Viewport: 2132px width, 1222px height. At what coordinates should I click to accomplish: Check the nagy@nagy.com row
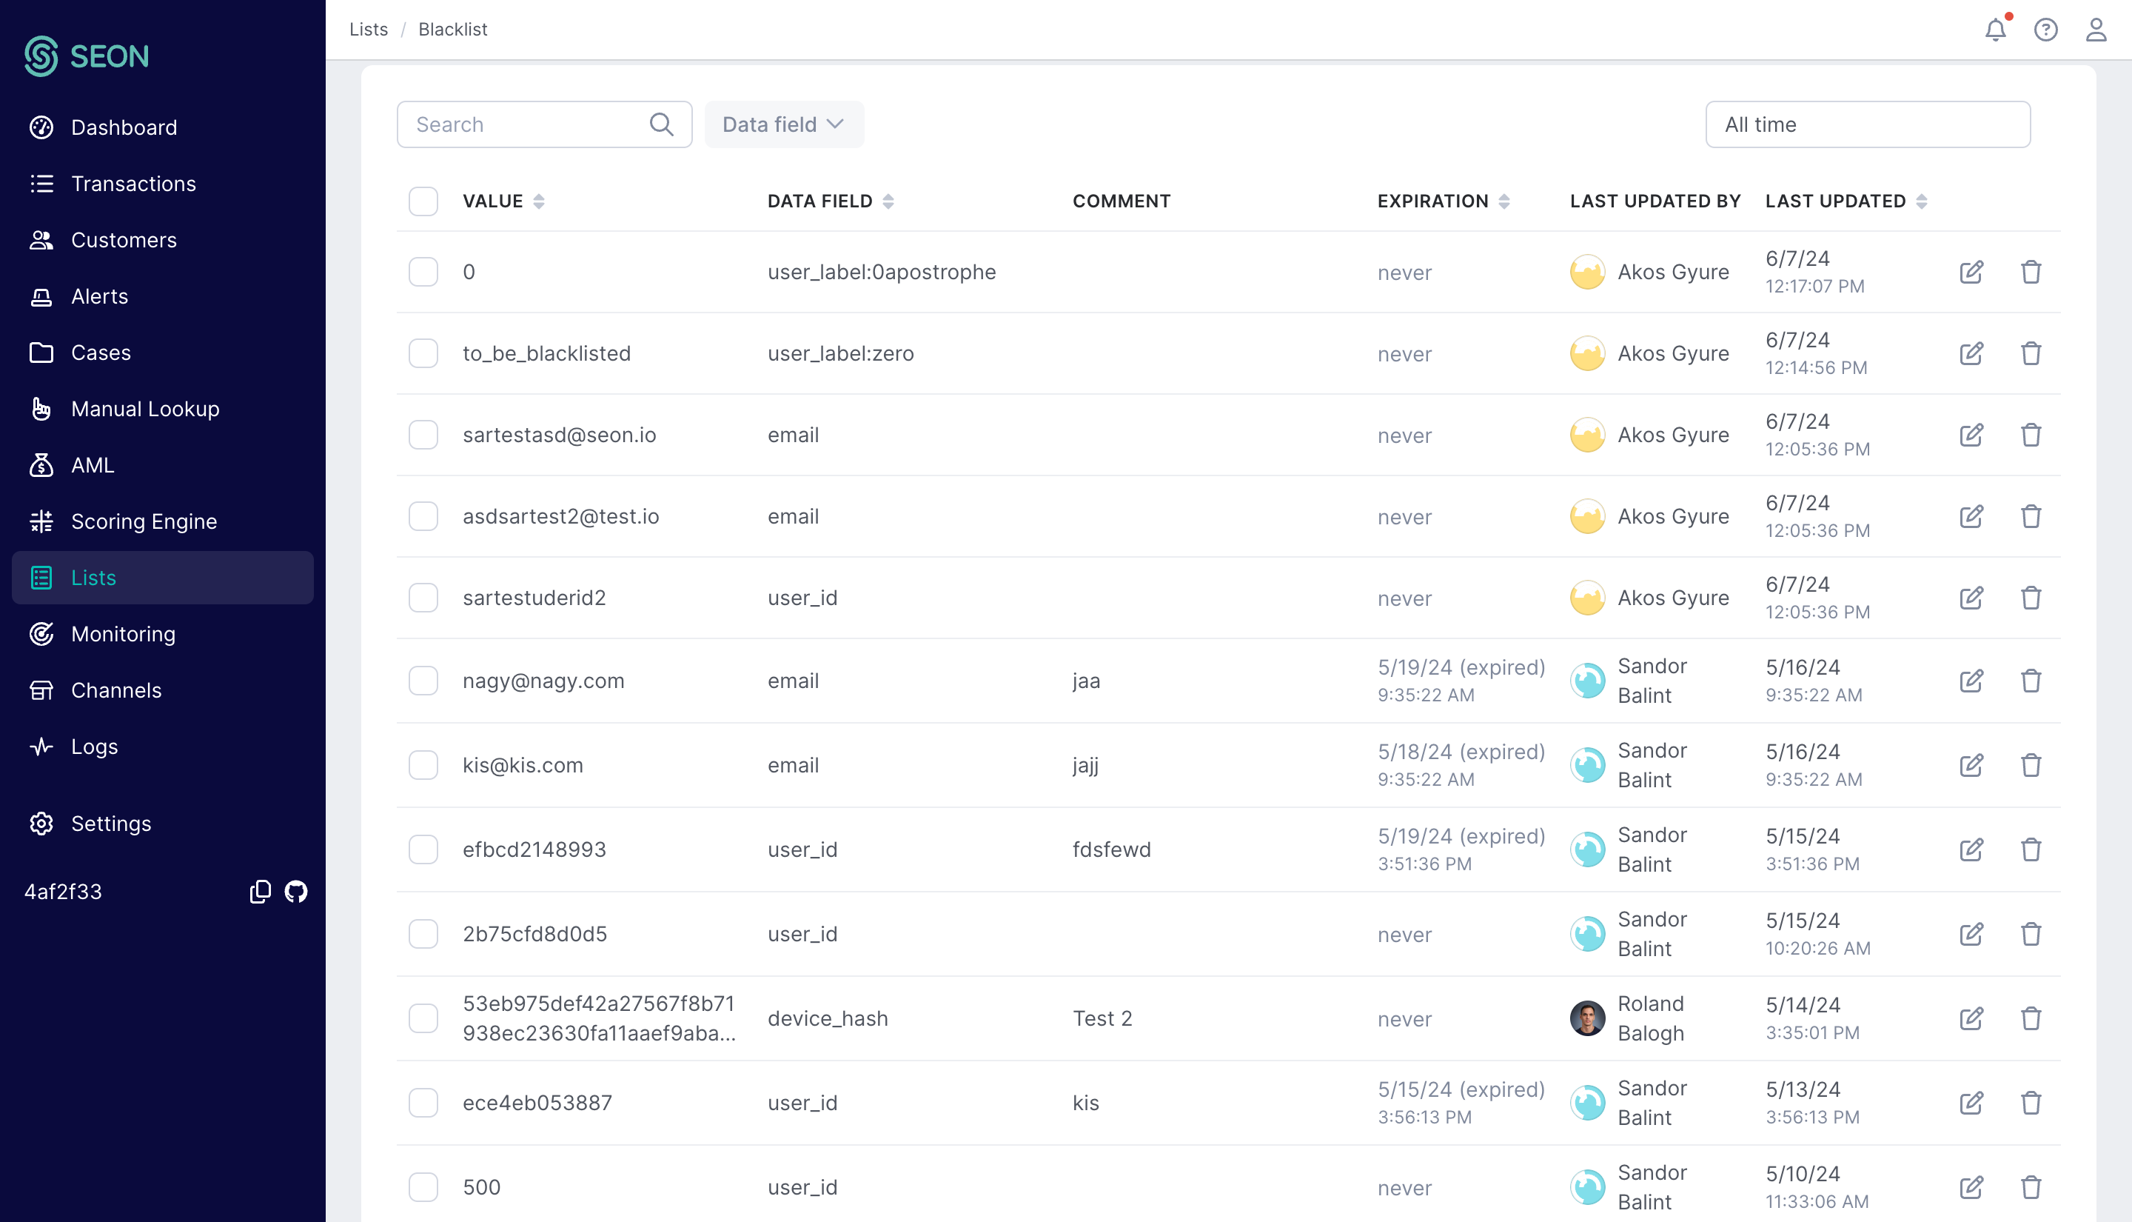tap(423, 681)
